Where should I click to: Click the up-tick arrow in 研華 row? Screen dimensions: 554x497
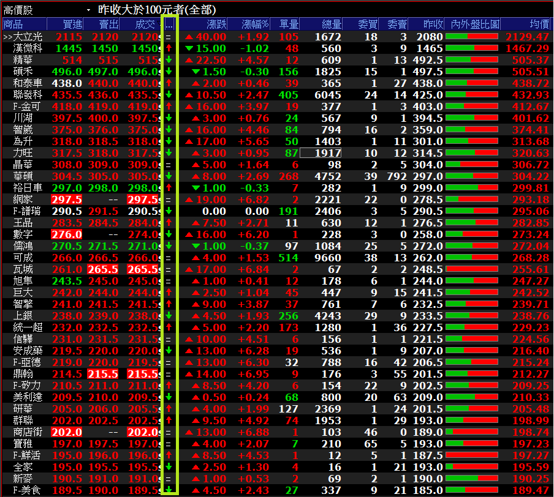tap(169, 408)
